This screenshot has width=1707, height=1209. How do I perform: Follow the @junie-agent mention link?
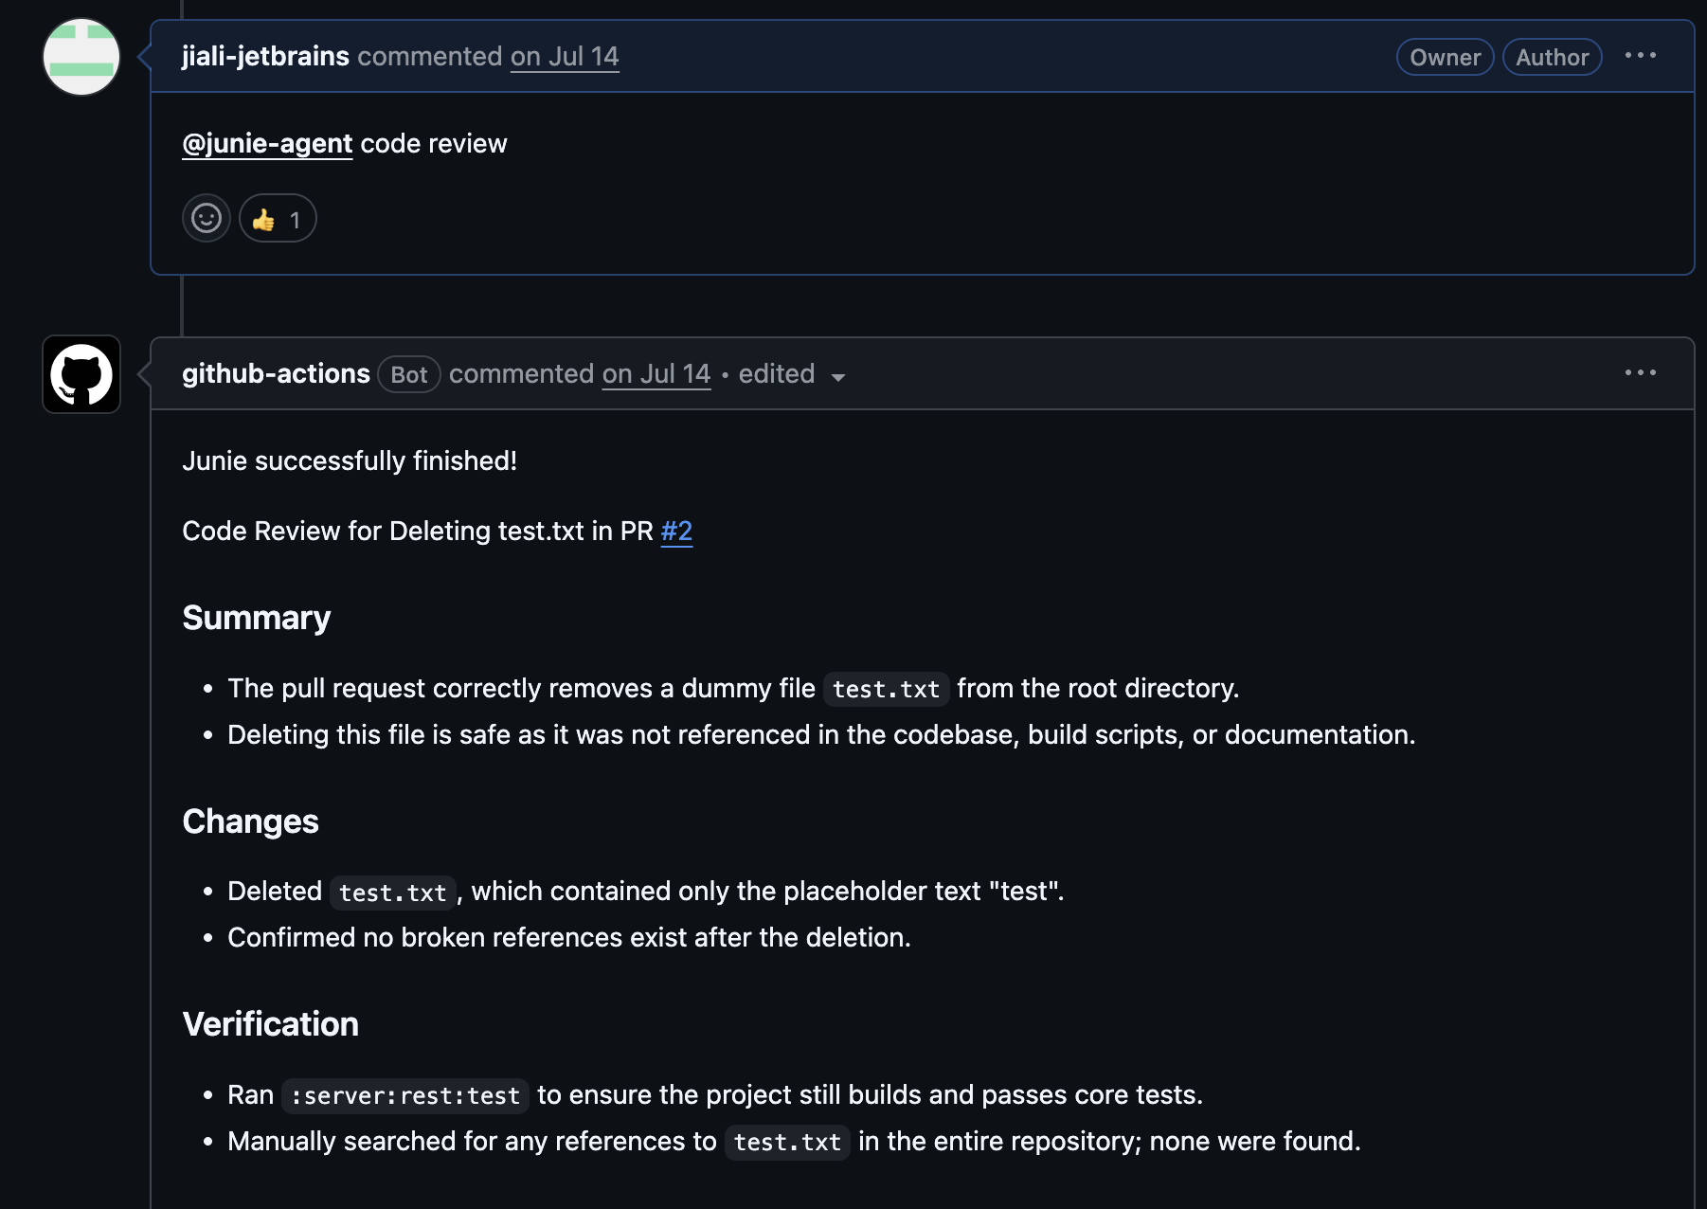pyautogui.click(x=267, y=144)
